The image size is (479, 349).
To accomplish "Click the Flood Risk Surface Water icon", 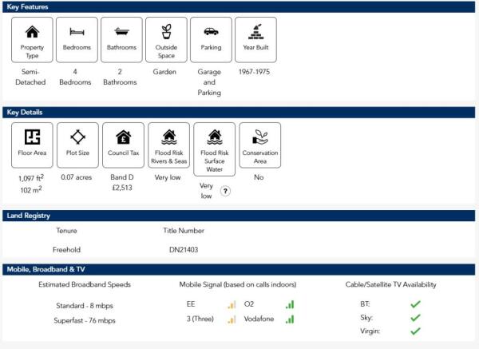I will coord(214,137).
